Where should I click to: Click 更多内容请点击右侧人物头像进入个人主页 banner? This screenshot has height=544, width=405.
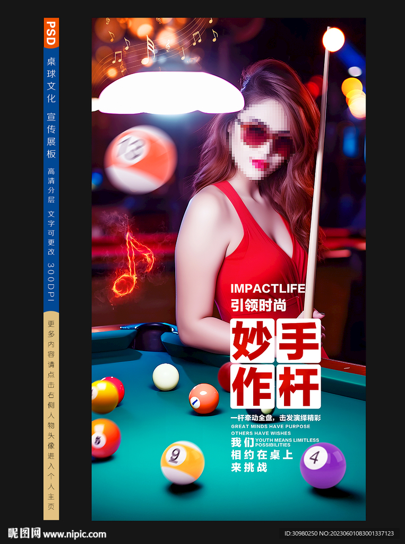click(51, 415)
